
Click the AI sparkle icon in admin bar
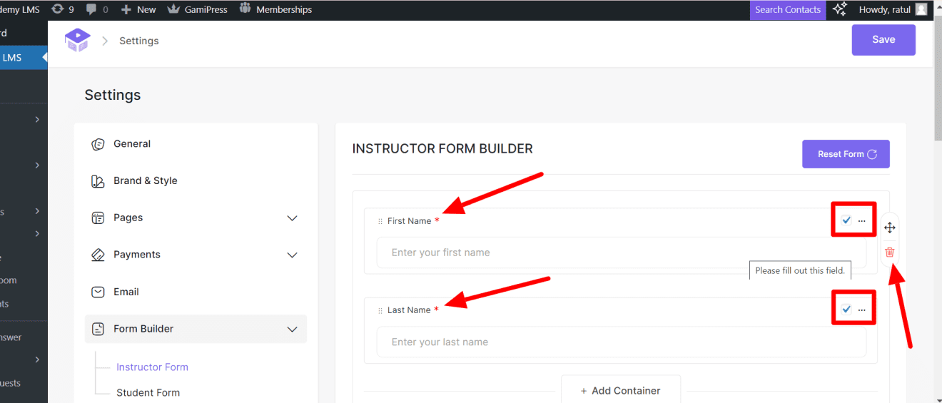click(x=840, y=9)
